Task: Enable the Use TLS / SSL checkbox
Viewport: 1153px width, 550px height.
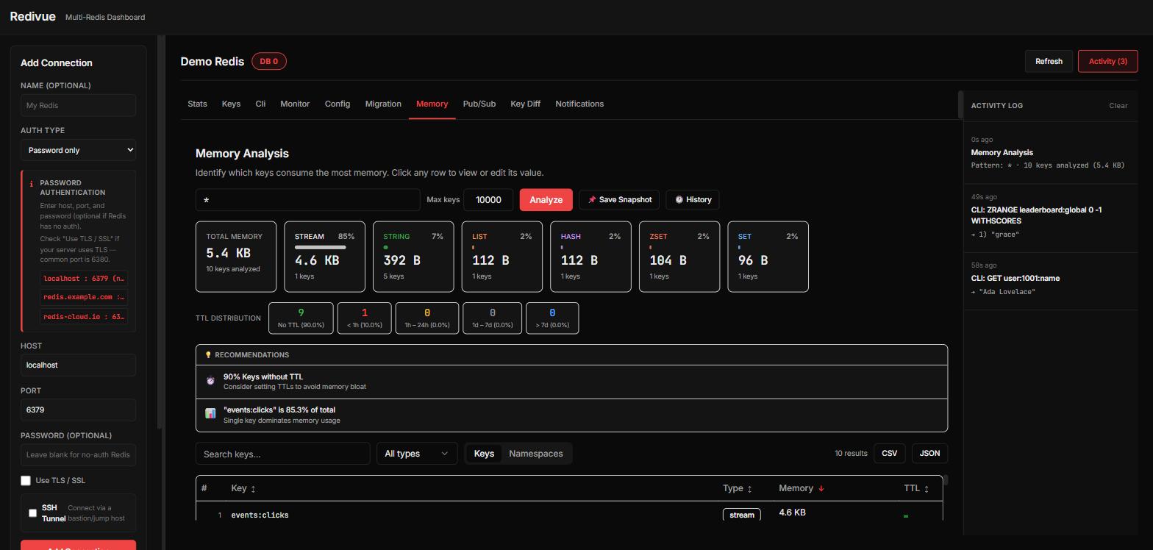Action: click(x=26, y=480)
